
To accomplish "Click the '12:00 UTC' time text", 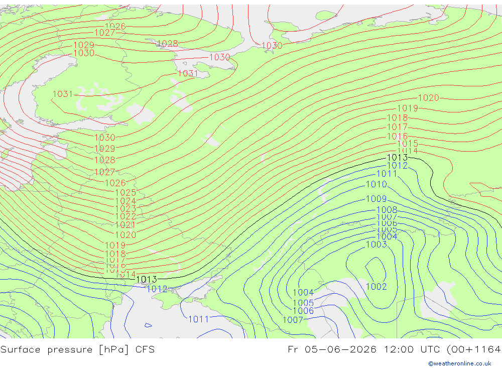I will (x=412, y=349).
